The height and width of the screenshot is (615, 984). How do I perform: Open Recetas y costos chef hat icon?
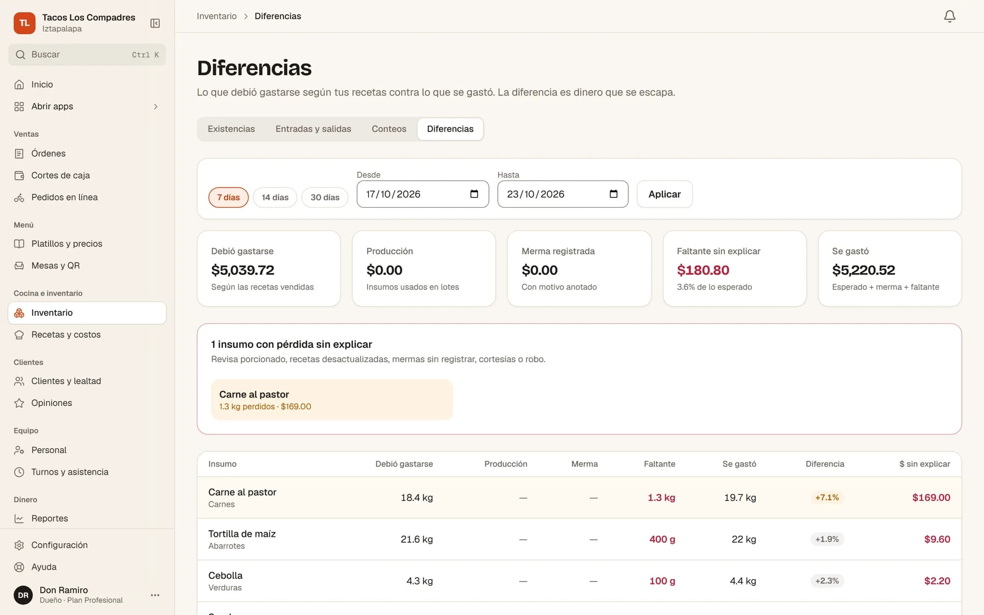(x=19, y=335)
